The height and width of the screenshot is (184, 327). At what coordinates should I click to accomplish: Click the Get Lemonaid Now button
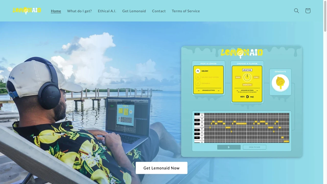(161, 168)
